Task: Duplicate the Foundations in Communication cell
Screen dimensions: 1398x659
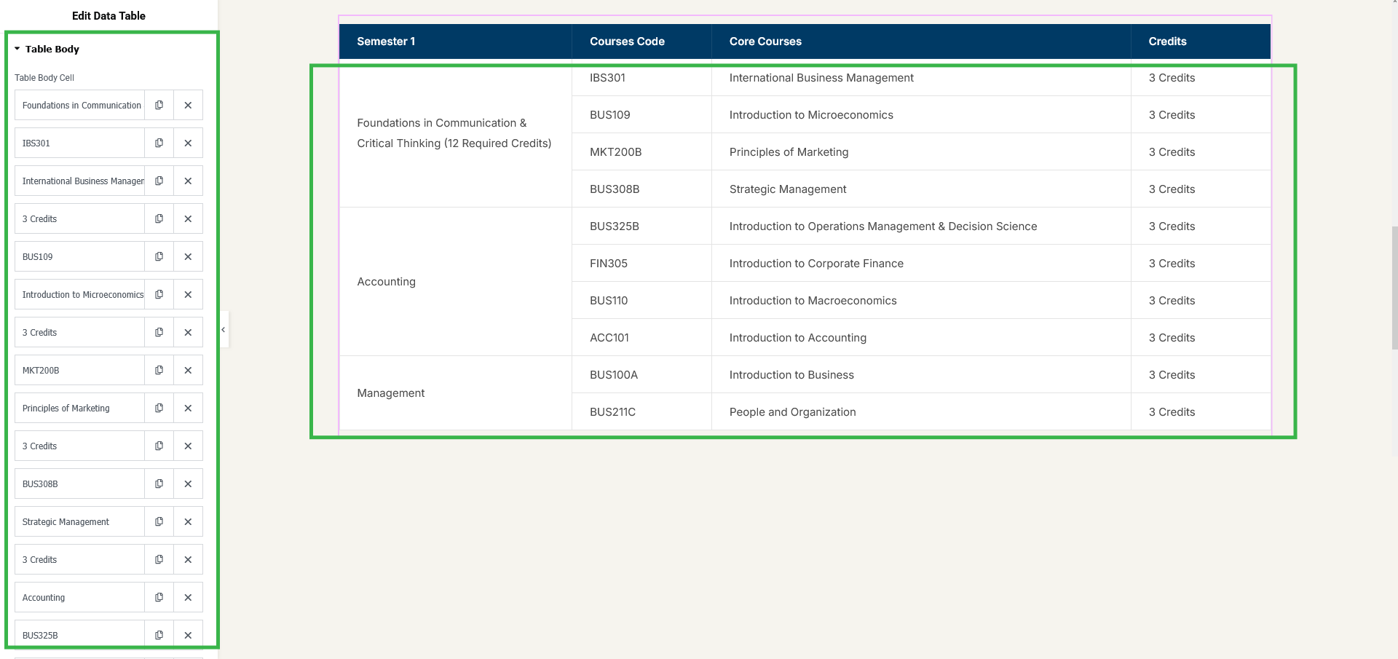Action: point(159,106)
